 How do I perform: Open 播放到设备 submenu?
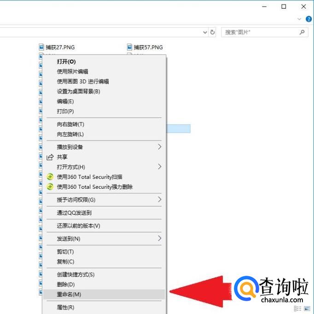point(104,147)
